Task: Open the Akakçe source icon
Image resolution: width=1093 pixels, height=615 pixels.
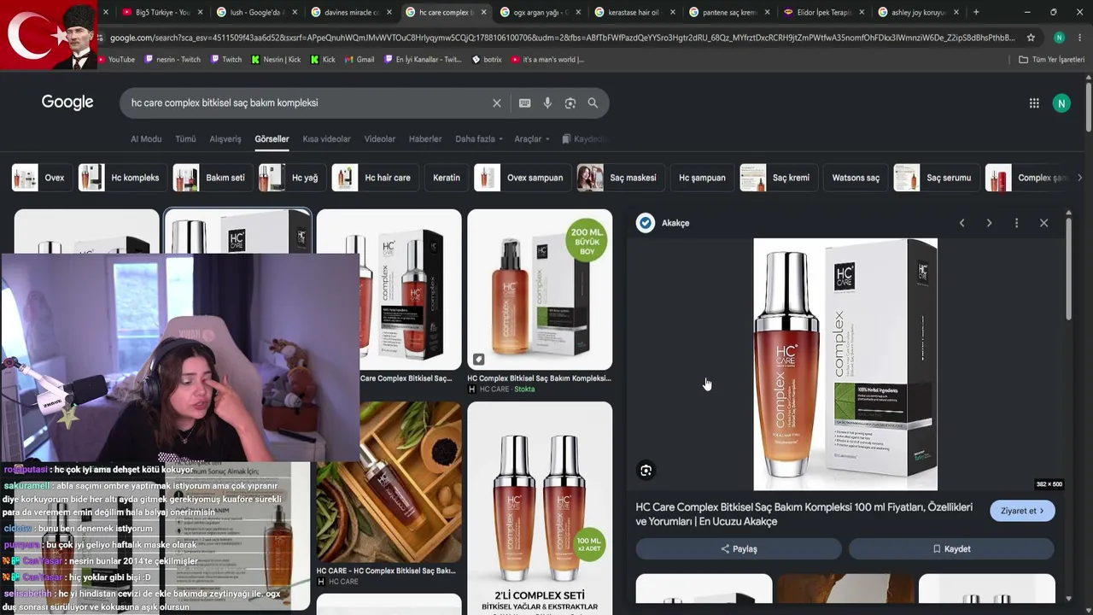Action: click(646, 223)
